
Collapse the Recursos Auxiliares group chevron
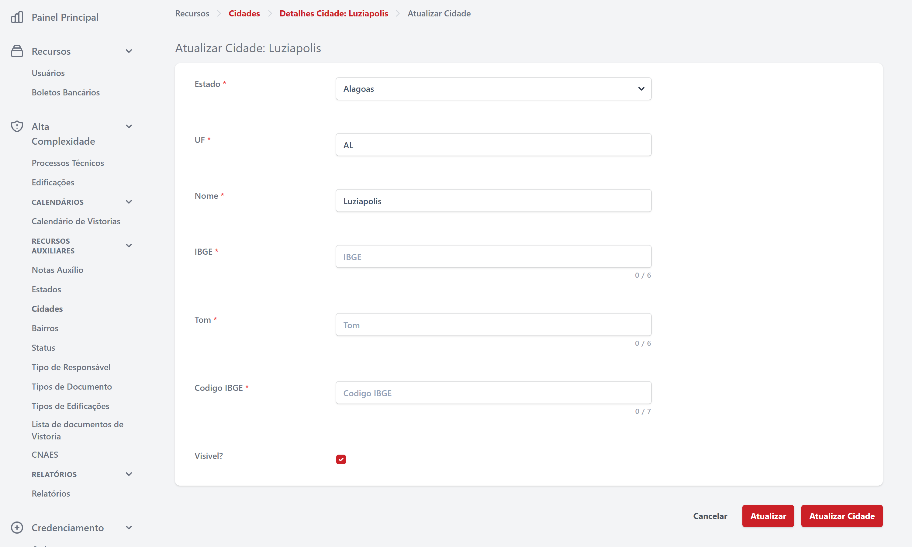coord(129,246)
